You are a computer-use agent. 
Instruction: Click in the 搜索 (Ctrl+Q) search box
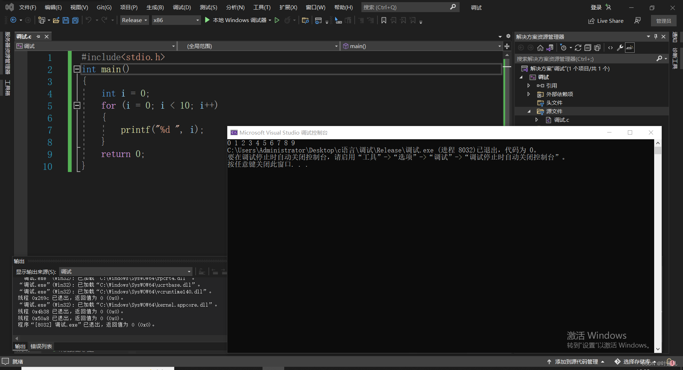click(410, 7)
